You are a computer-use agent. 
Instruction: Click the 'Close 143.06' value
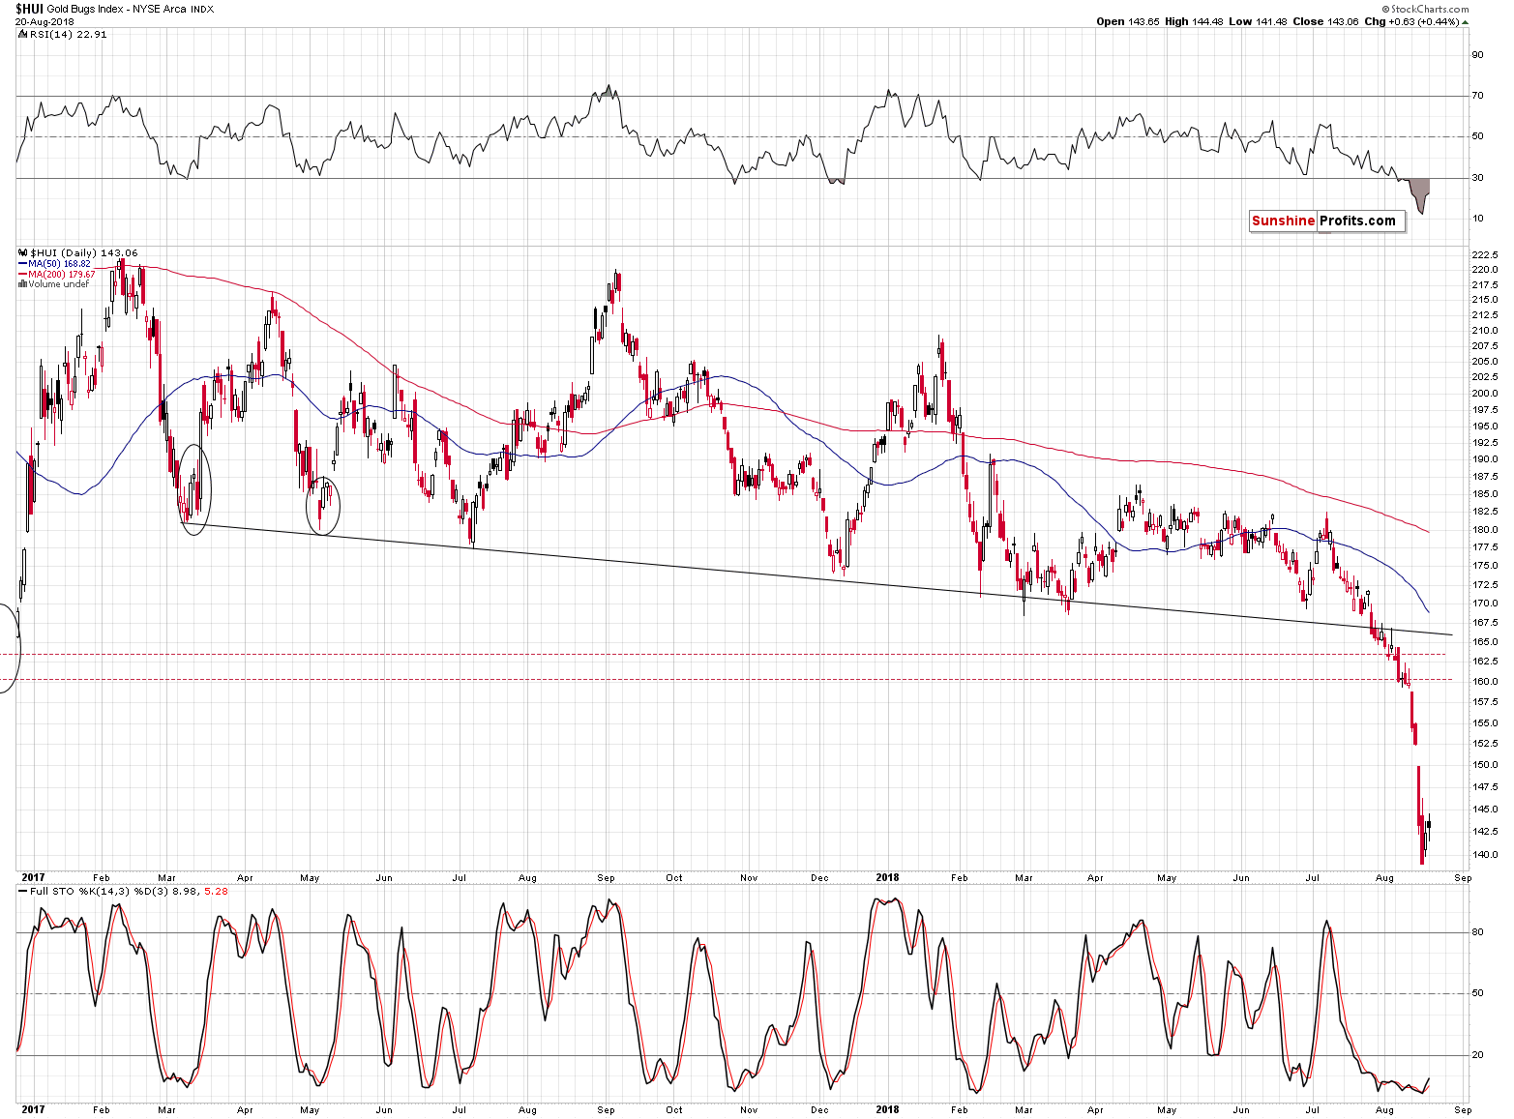tap(1325, 22)
